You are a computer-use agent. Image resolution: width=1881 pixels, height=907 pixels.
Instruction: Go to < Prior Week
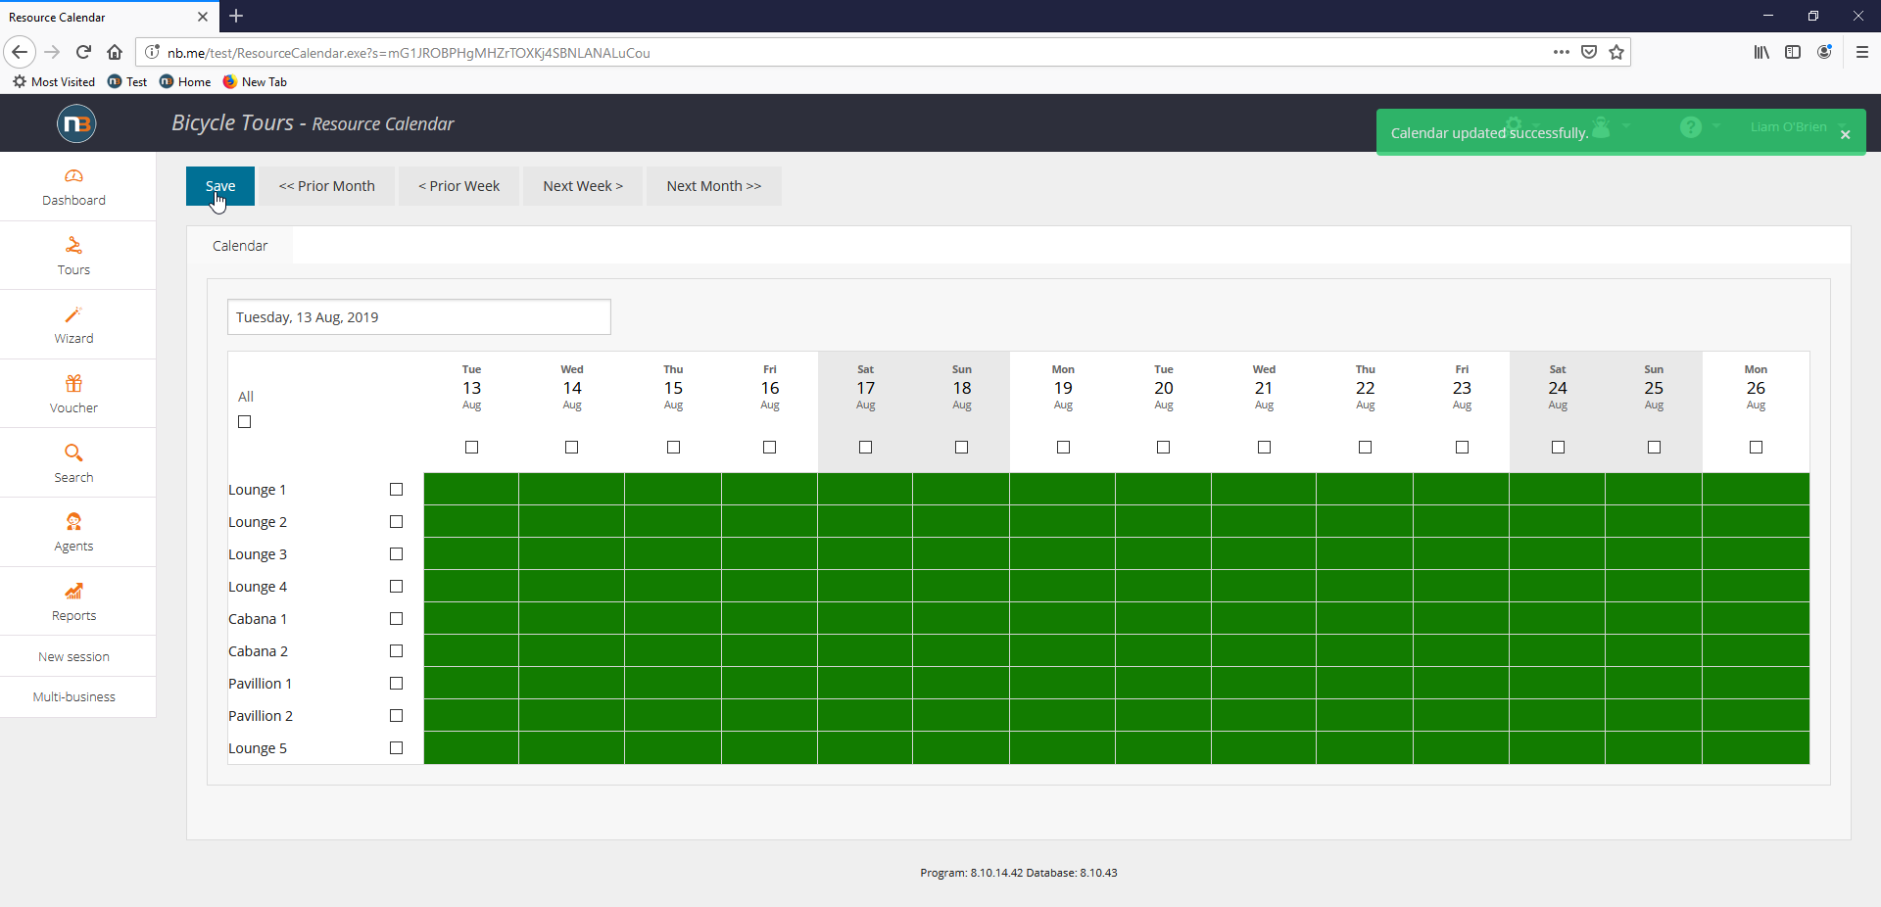[x=459, y=186]
